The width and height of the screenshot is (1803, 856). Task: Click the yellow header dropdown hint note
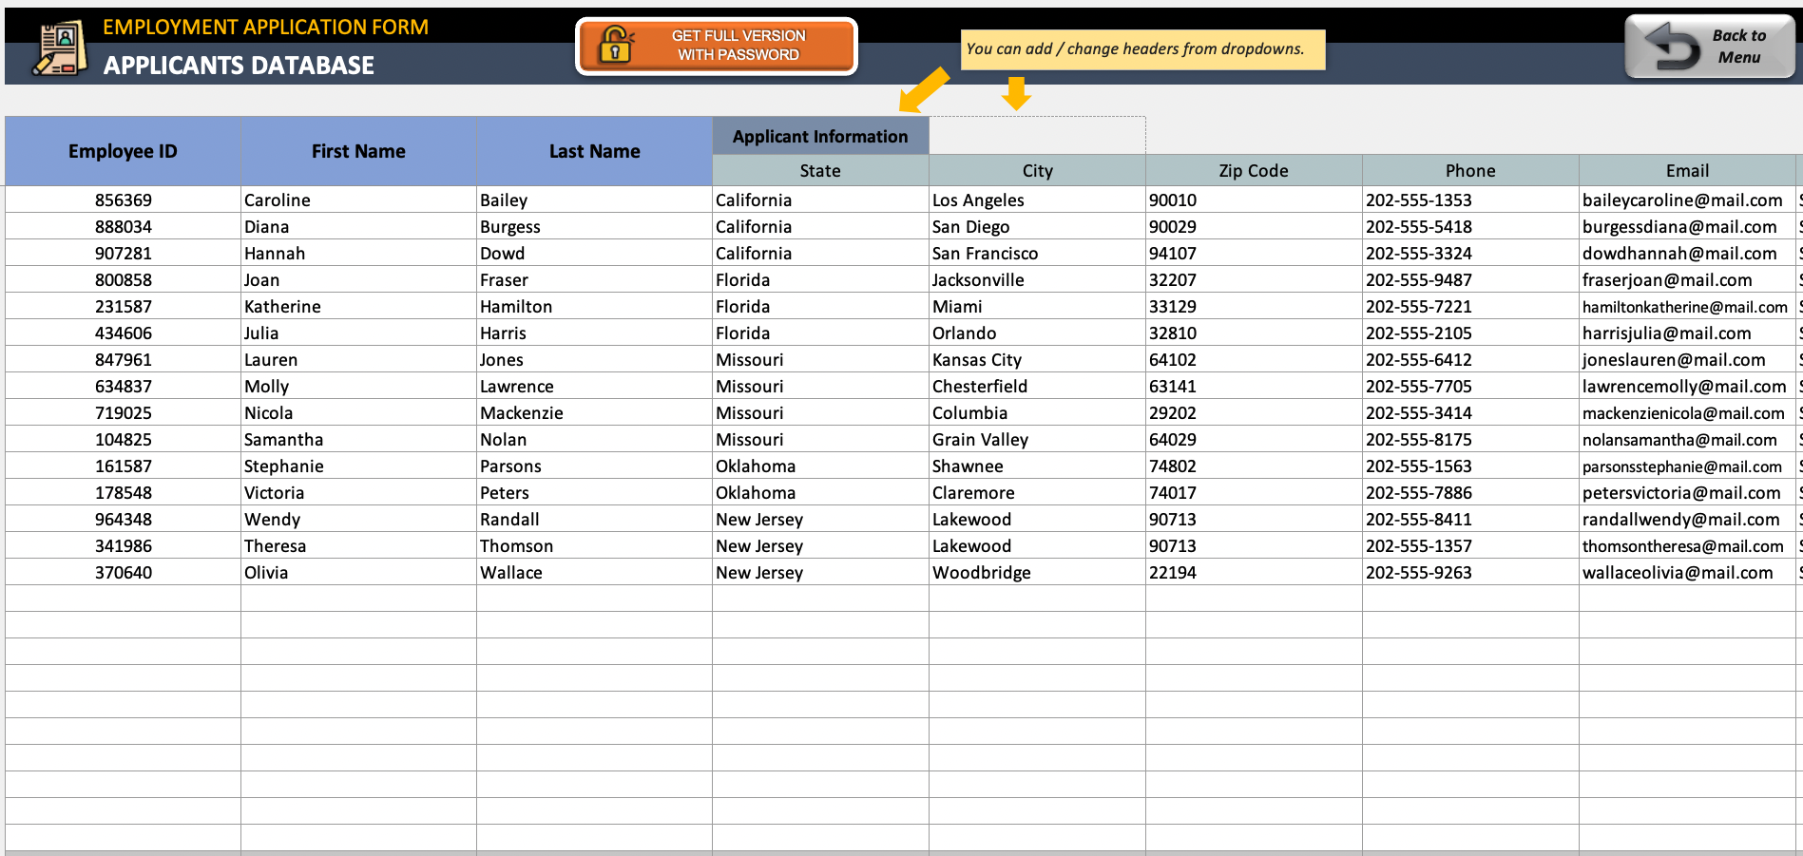click(x=1142, y=48)
